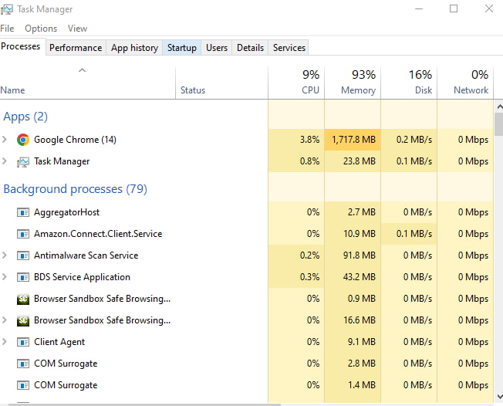Sort by the Status column header
503x406 pixels.
221,83
